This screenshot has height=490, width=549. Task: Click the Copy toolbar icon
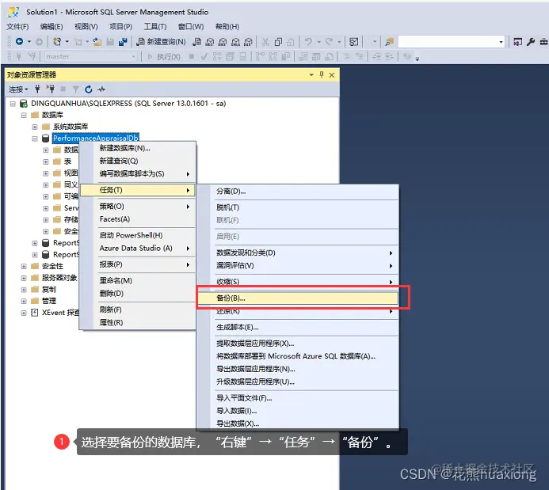(278, 42)
